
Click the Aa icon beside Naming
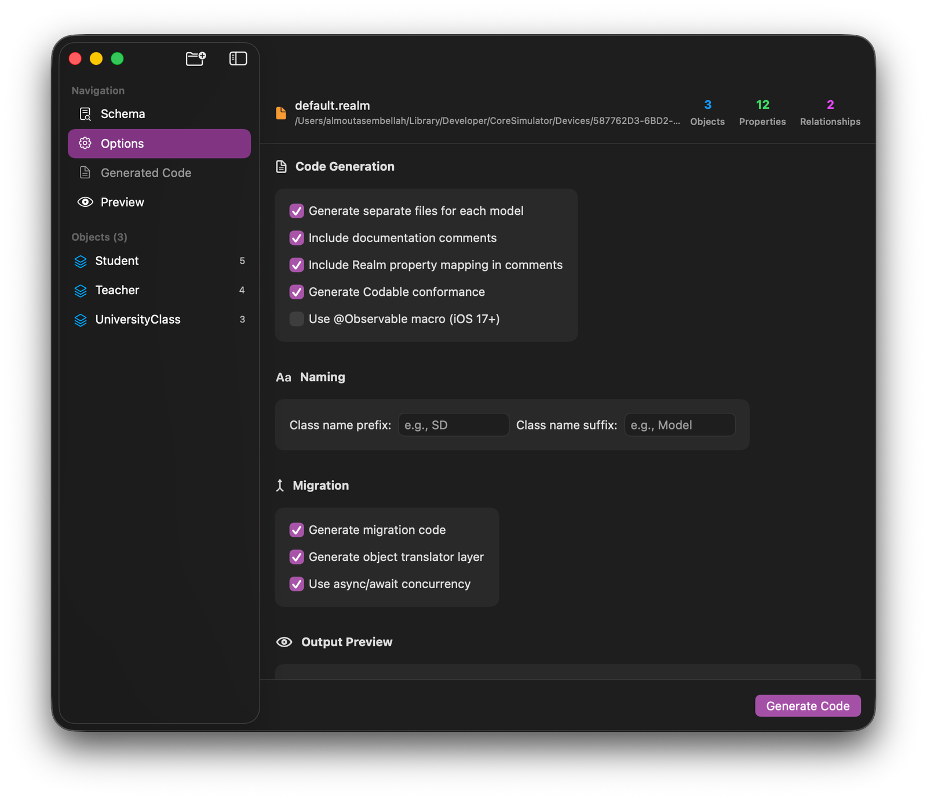point(283,377)
